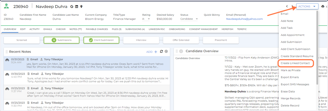Open the ONBOARDING tab
The image size is (328, 111).
[177, 29]
